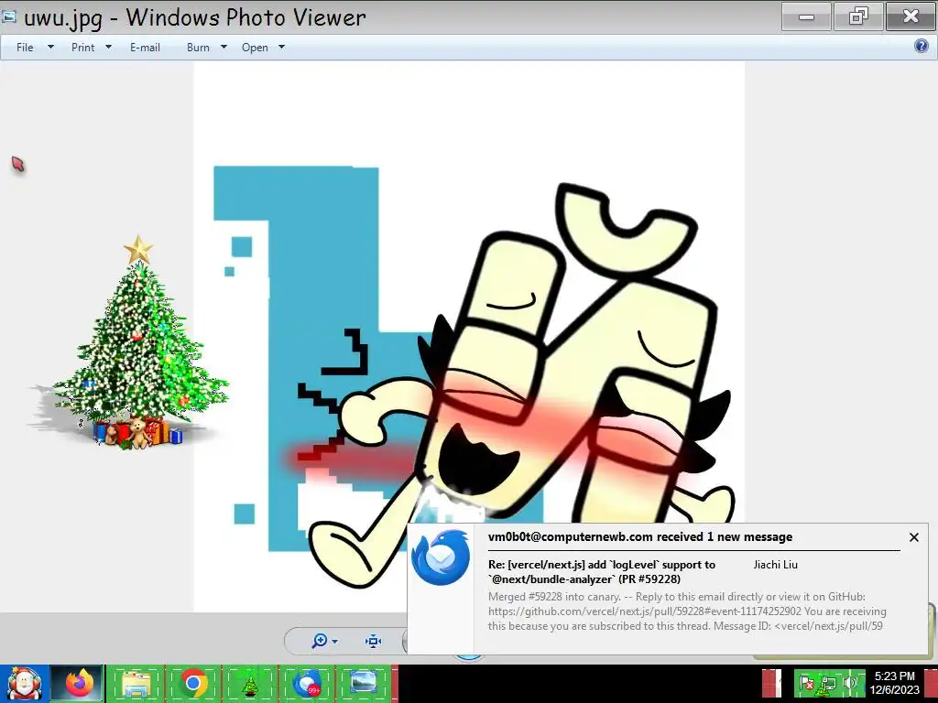Minimize the Windows Photo Viewer window
This screenshot has width=938, height=703.
806,16
